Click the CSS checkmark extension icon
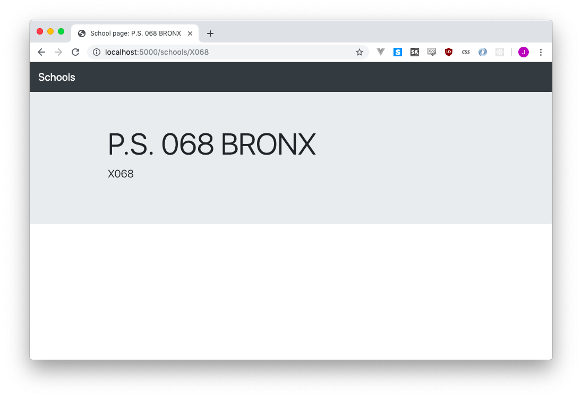The height and width of the screenshot is (399, 582). coord(432,52)
